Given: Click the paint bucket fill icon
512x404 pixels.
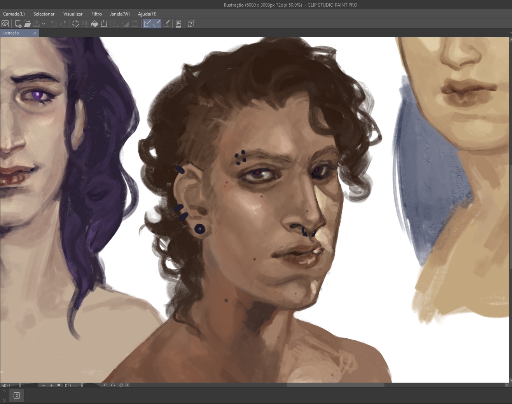Looking at the screenshot, I should point(94,24).
